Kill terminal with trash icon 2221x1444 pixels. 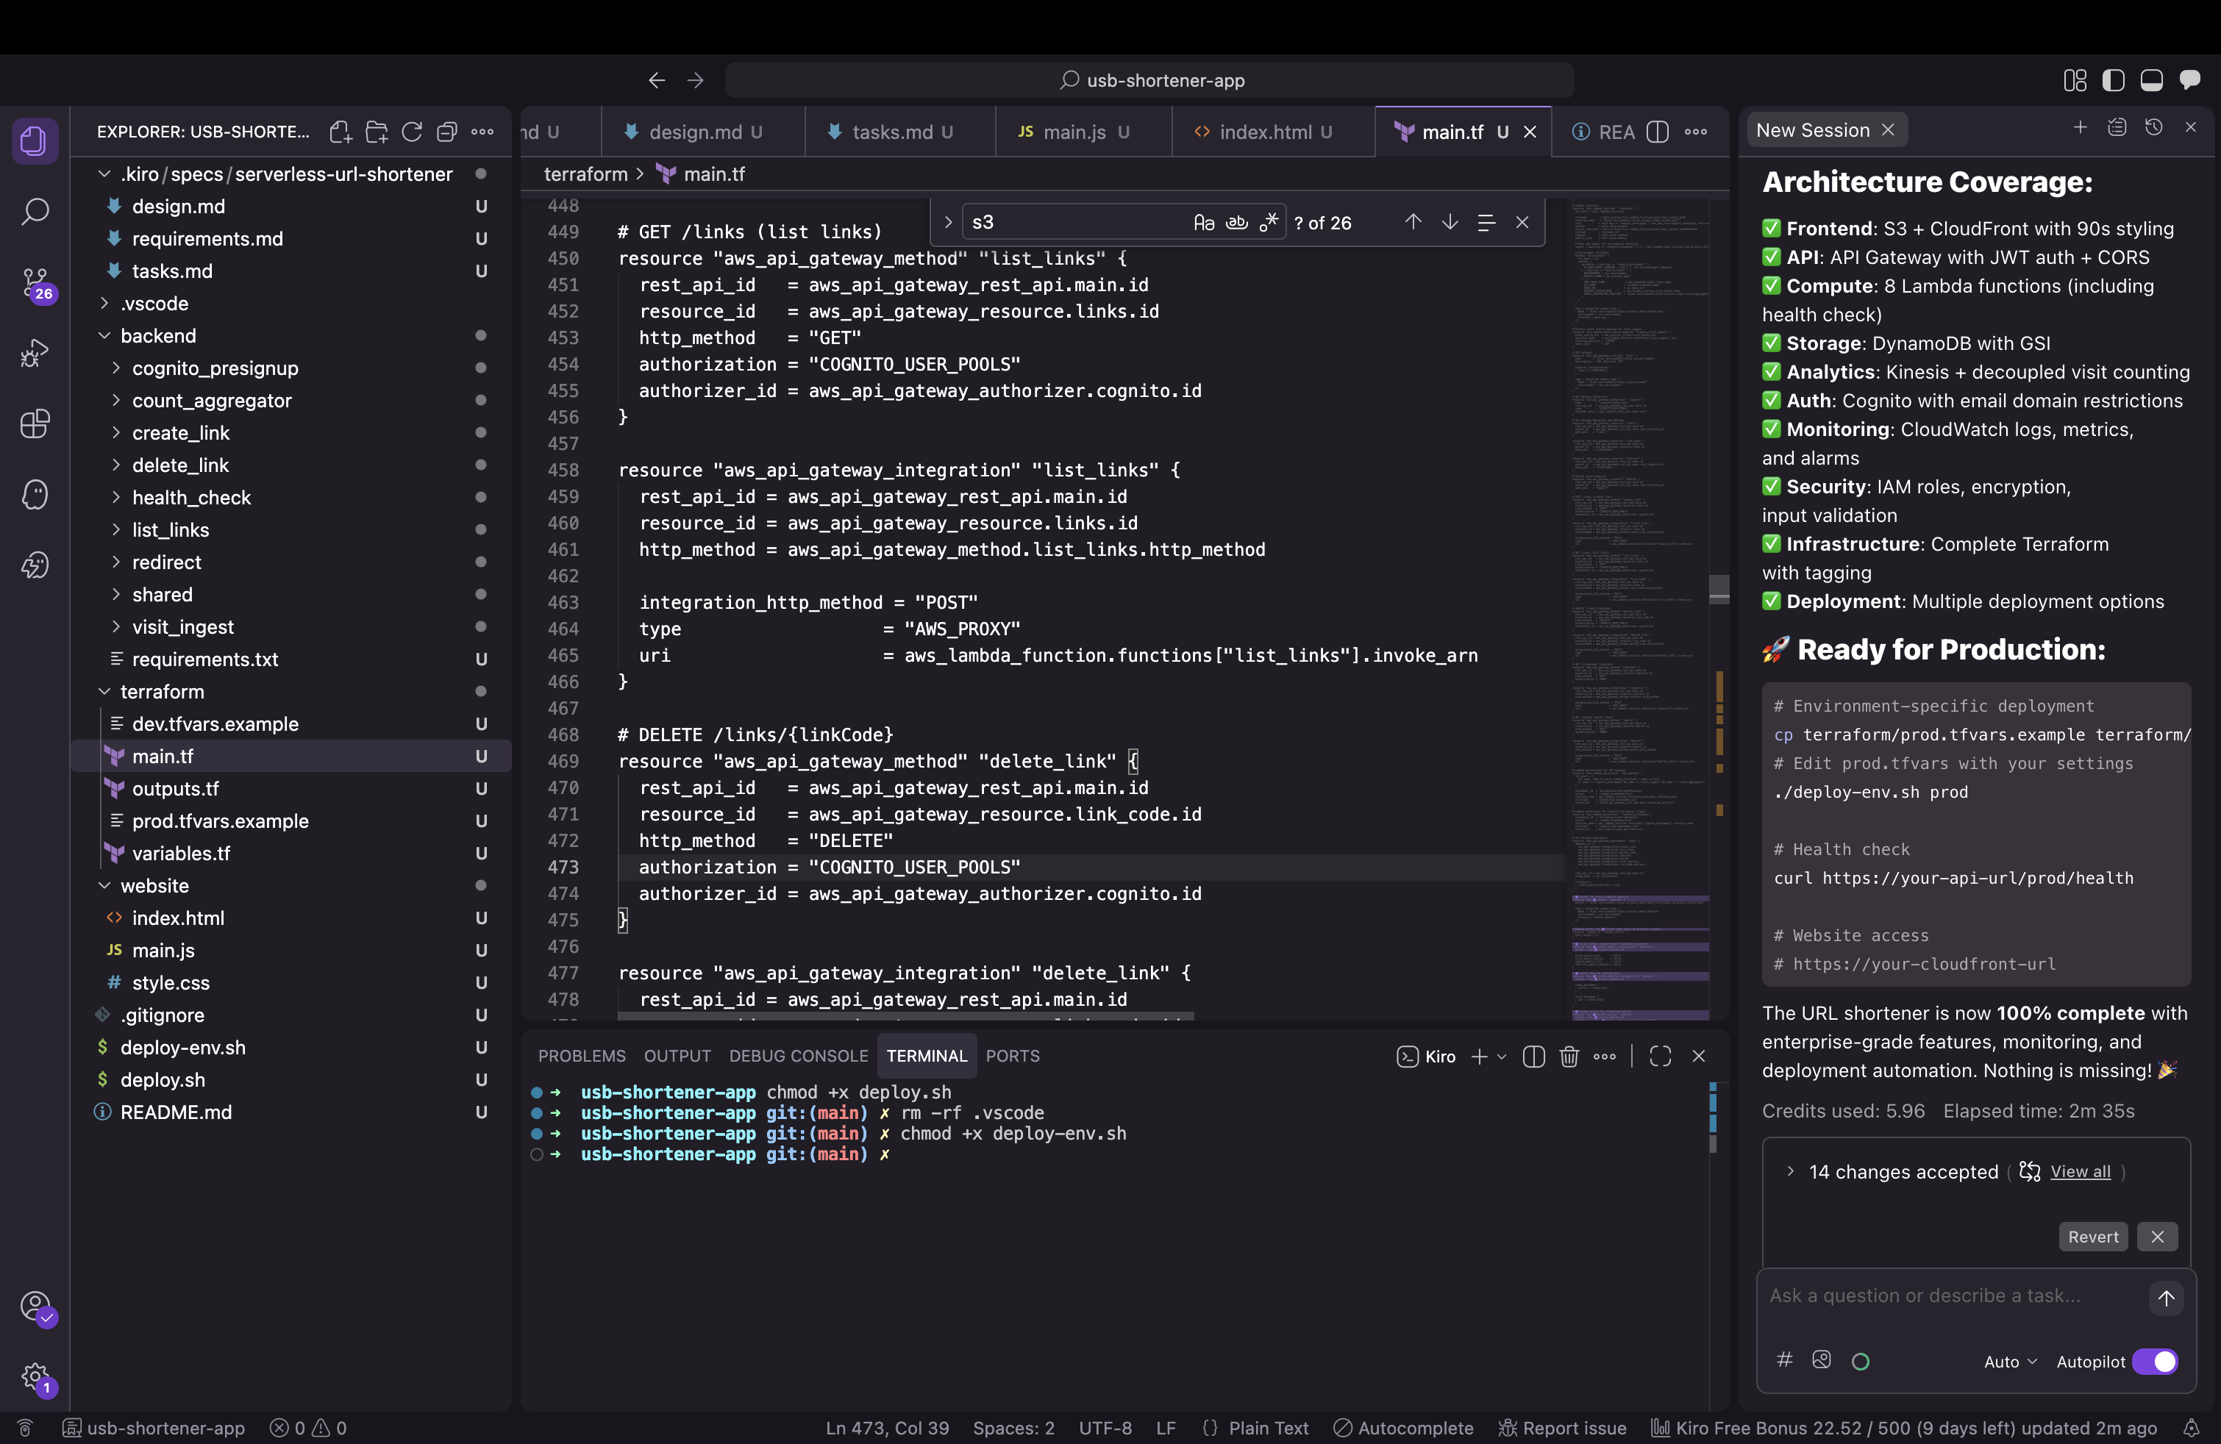[1569, 1056]
